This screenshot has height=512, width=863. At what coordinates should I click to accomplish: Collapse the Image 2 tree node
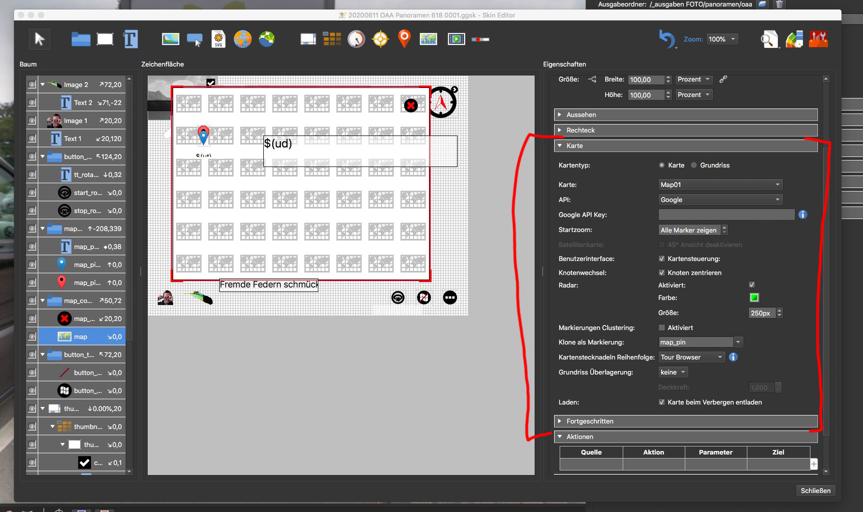43,84
